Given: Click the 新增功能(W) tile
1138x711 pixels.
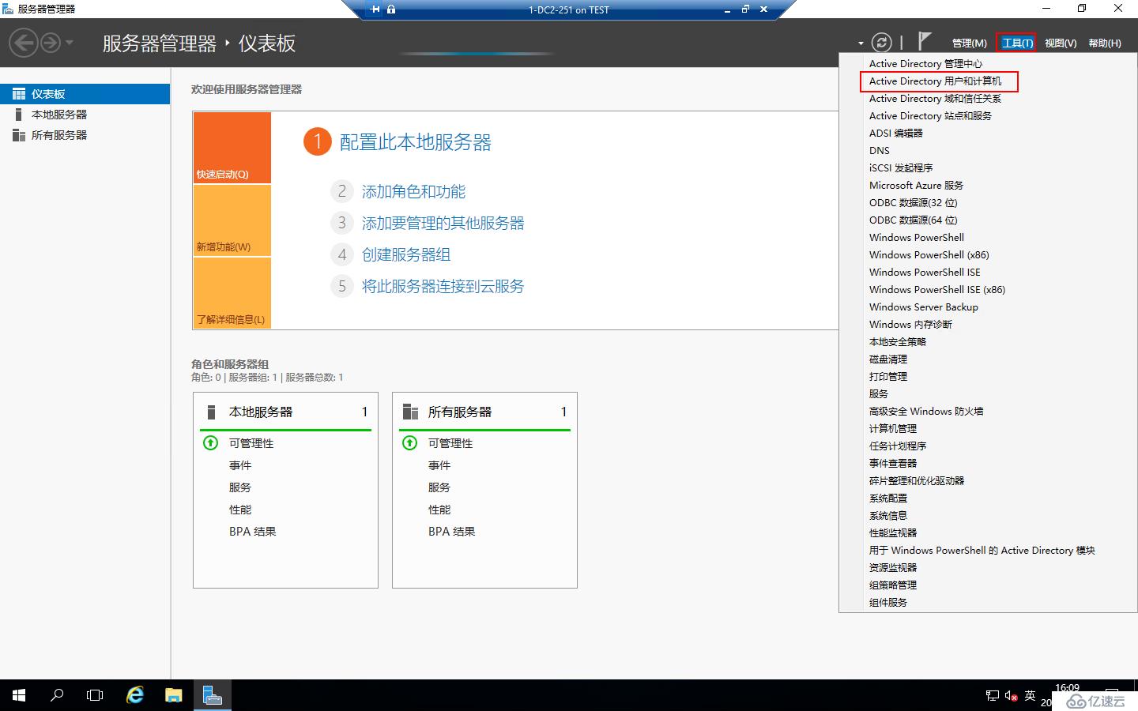Looking at the screenshot, I should (x=232, y=220).
